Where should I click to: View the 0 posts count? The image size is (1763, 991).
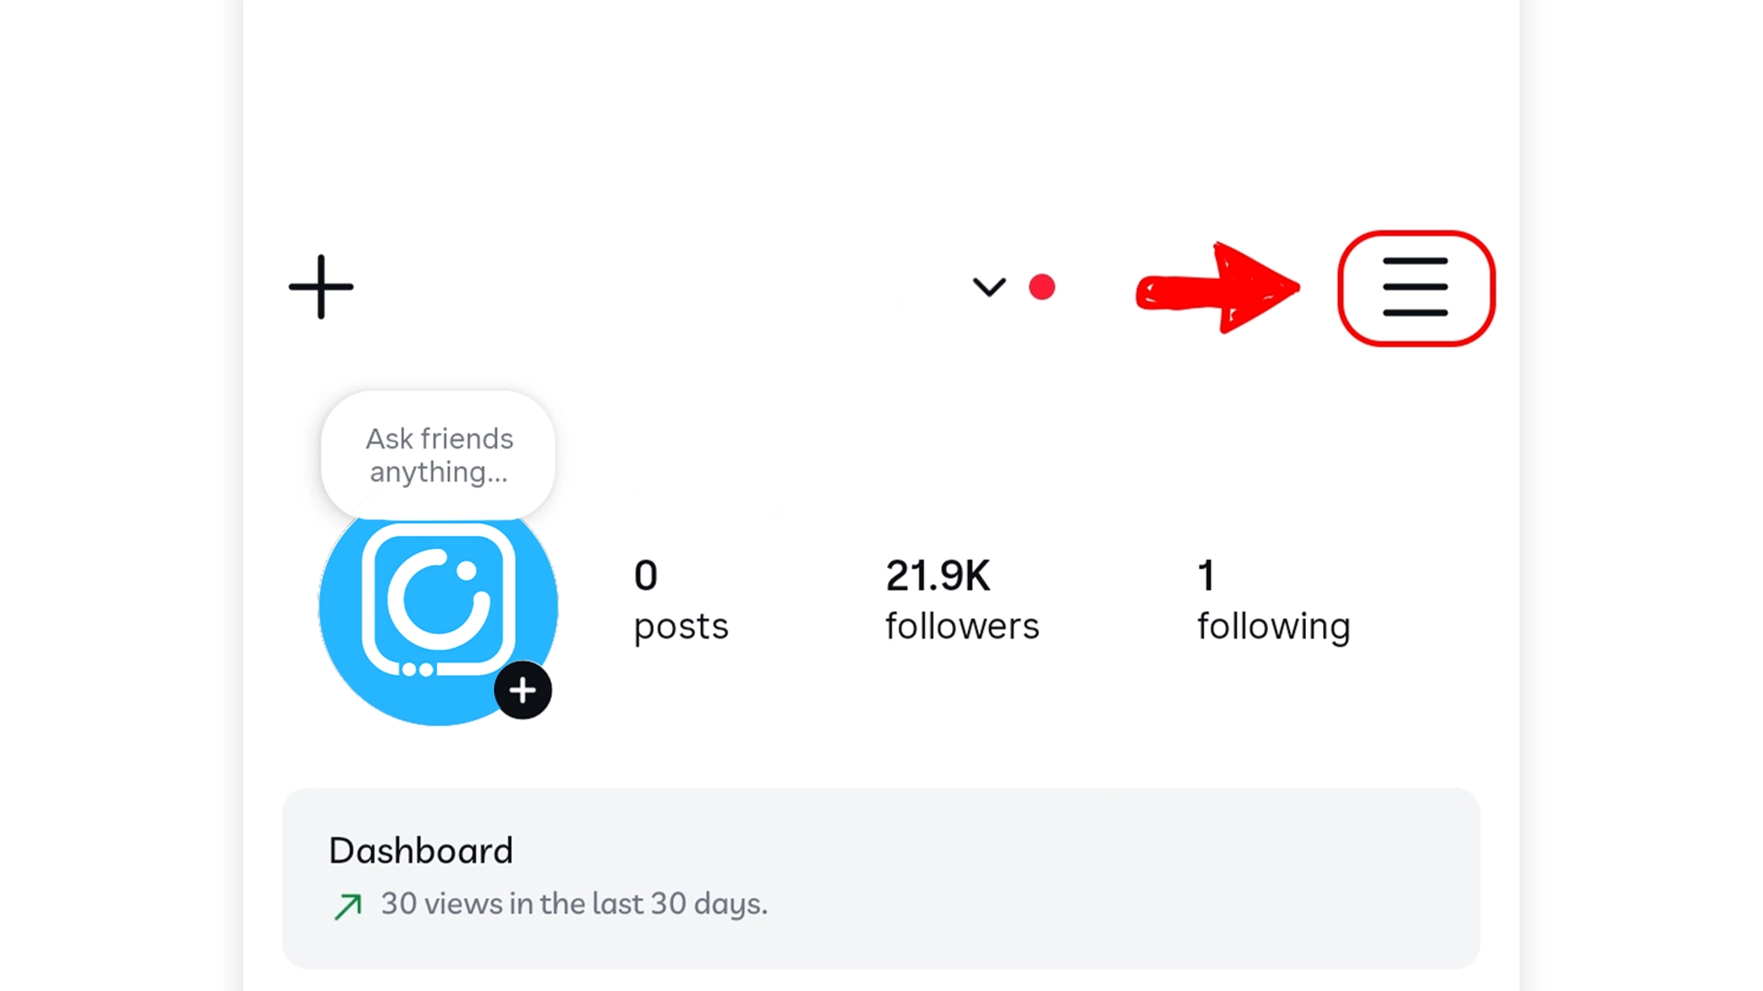coord(680,600)
